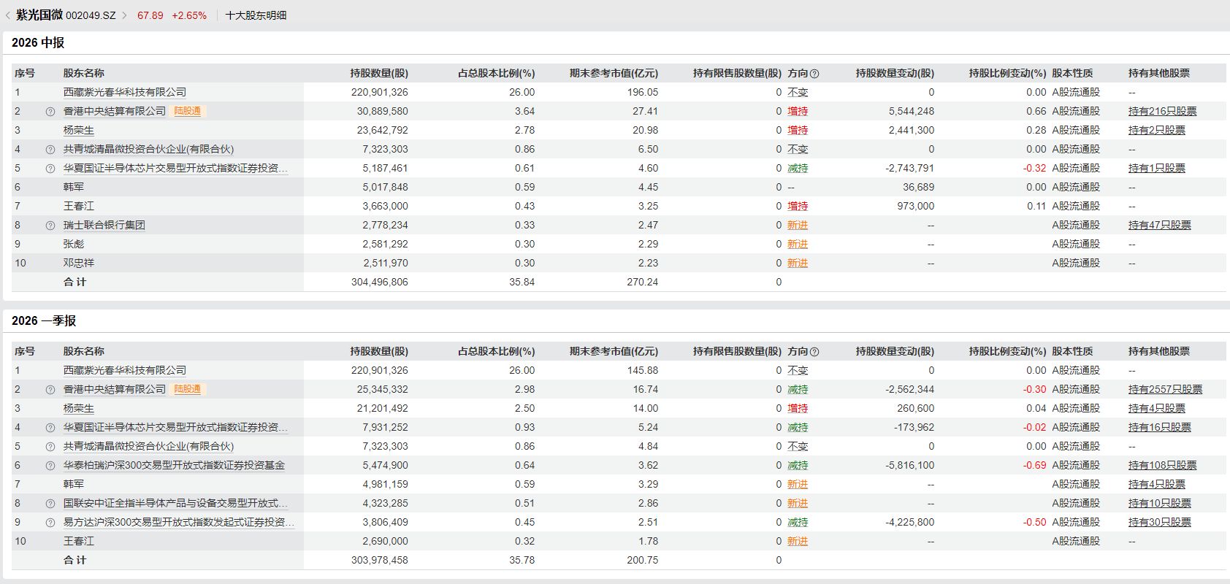Click the back arrow before 紫光国微
The image size is (1230, 584).
7,15
